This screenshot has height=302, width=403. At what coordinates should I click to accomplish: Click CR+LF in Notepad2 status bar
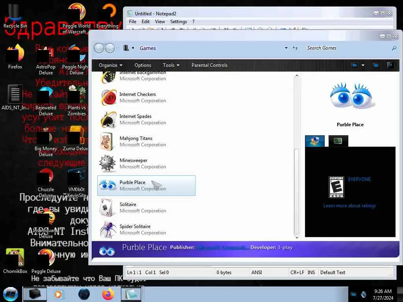coord(297,273)
